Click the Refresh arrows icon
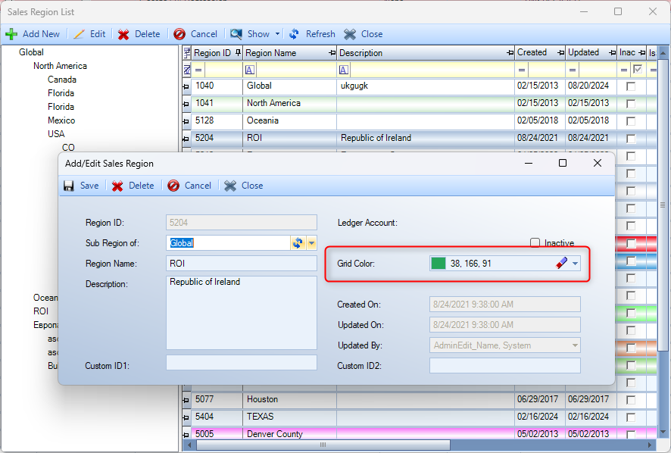The width and height of the screenshot is (671, 453). (294, 34)
